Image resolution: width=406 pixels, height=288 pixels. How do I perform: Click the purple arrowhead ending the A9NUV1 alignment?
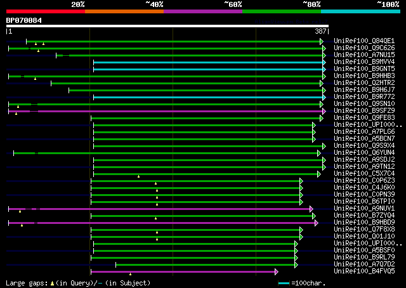311,209
